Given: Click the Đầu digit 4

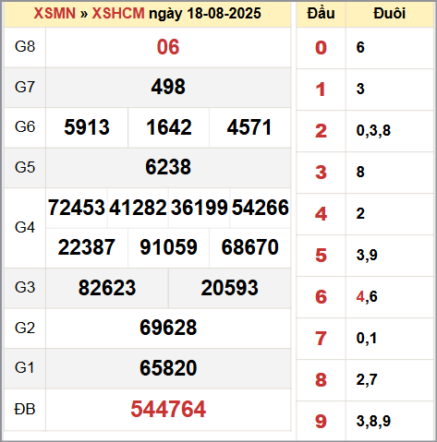Looking at the screenshot, I should tap(321, 214).
